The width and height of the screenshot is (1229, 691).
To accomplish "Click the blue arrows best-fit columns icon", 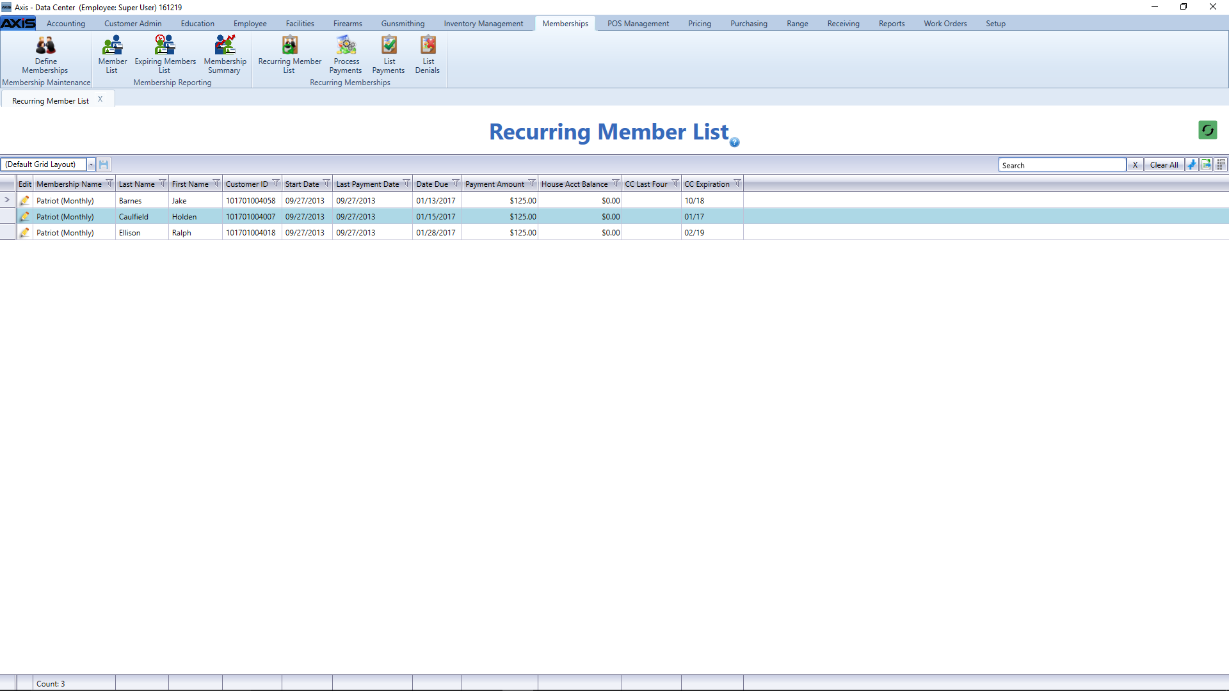I will click(1191, 164).
